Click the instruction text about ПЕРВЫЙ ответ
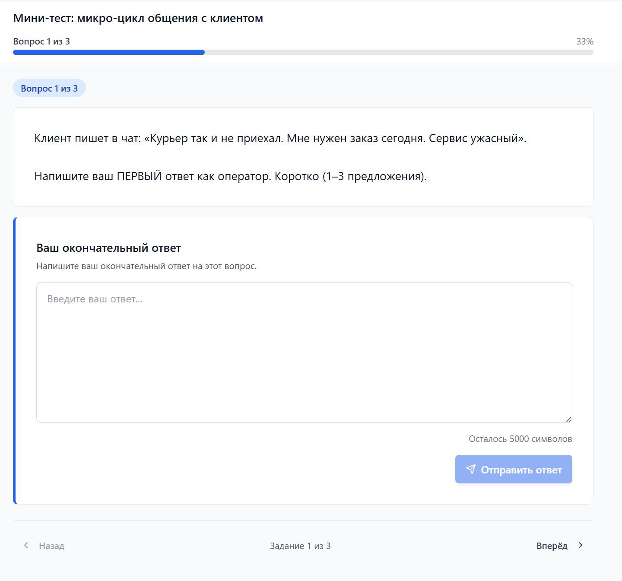Screen dimensions: 622x581 click(x=230, y=175)
